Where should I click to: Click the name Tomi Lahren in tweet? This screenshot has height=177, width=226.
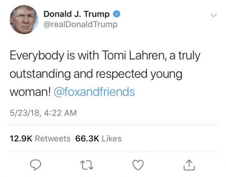134,56
